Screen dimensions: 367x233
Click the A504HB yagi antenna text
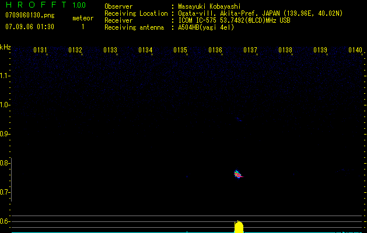click(x=206, y=27)
